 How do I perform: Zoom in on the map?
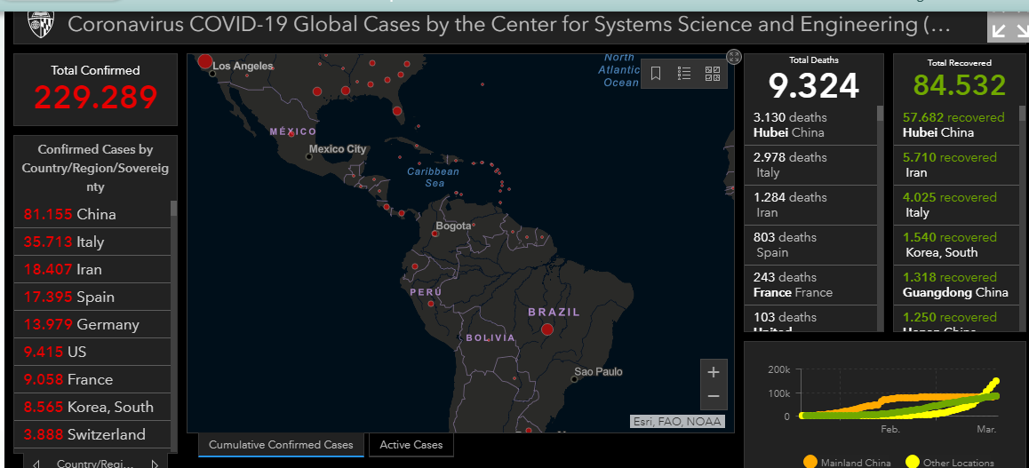(x=713, y=373)
